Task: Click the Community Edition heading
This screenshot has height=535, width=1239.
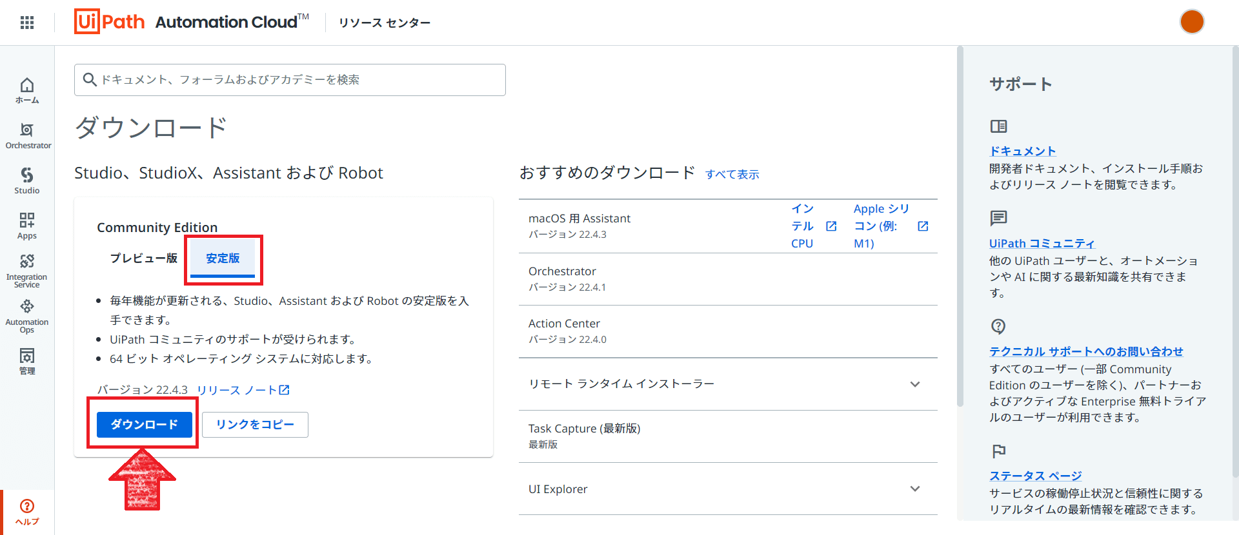Action: click(x=157, y=228)
